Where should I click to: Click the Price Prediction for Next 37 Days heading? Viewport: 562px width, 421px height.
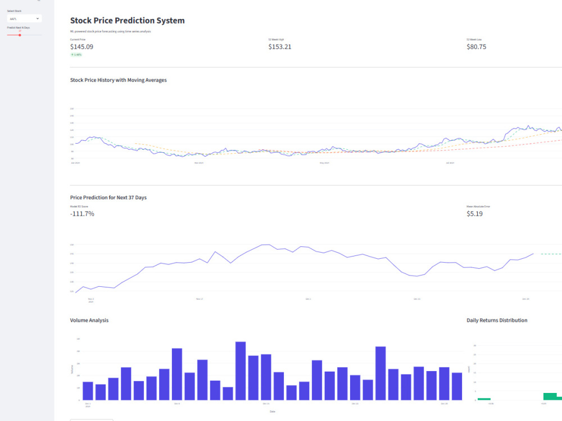click(x=108, y=198)
